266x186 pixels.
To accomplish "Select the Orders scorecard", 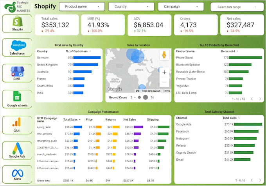I will [x=196, y=25].
